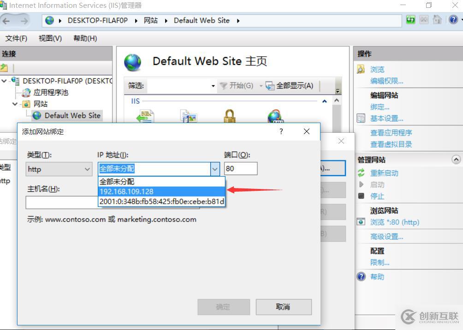Collapse the 网站 tree node
This screenshot has height=330, width=463.
(15, 104)
